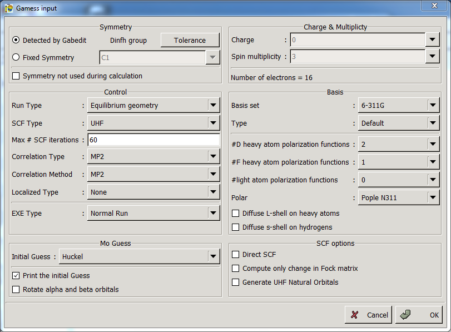Select the Fixed Symmetry radio button
451x332 pixels.
tap(16, 57)
